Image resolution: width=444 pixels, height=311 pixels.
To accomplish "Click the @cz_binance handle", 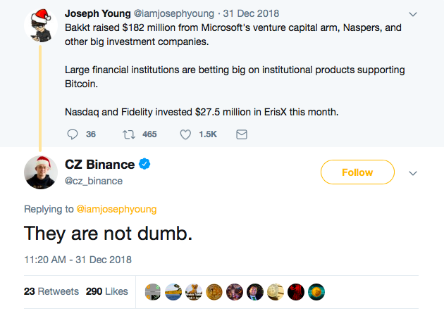I will (x=94, y=181).
